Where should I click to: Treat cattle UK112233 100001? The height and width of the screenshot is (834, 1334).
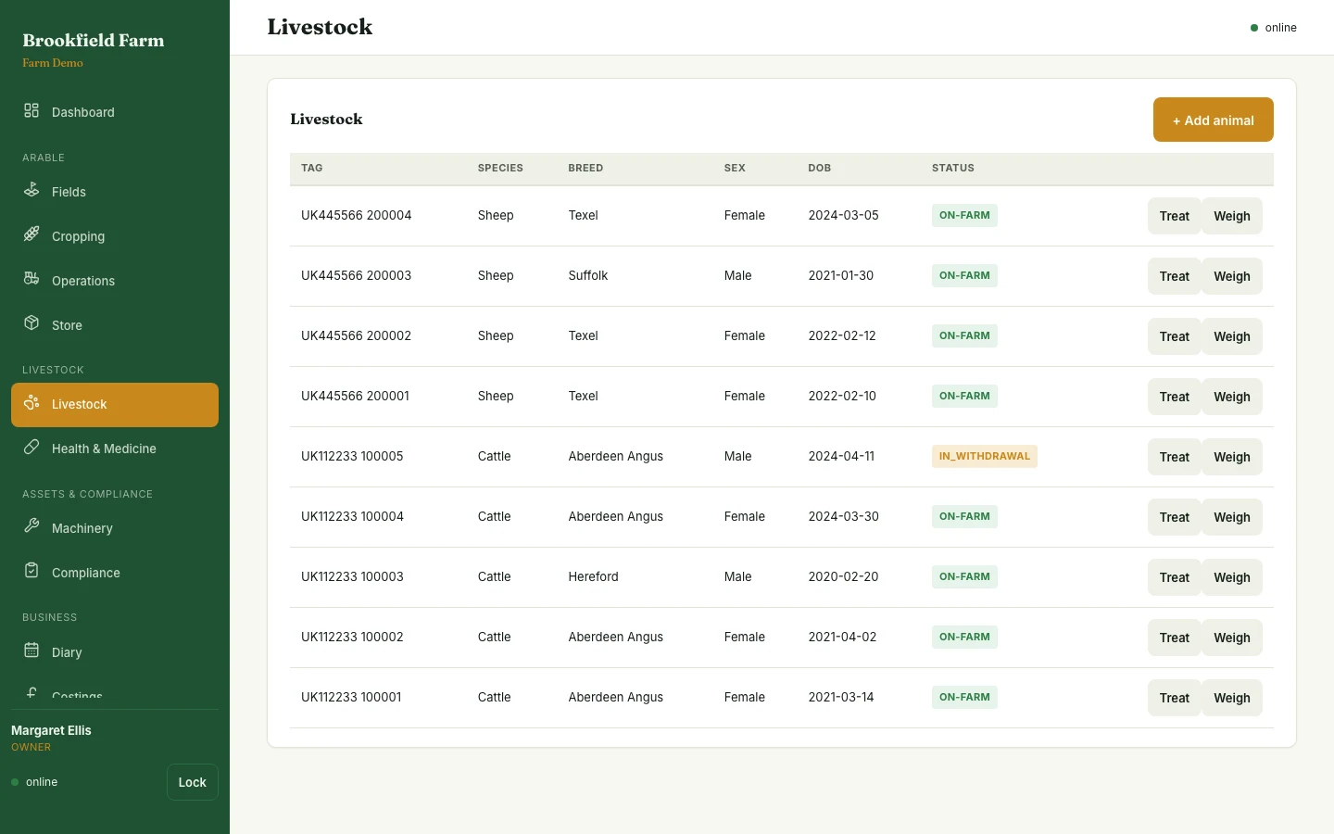click(1174, 698)
